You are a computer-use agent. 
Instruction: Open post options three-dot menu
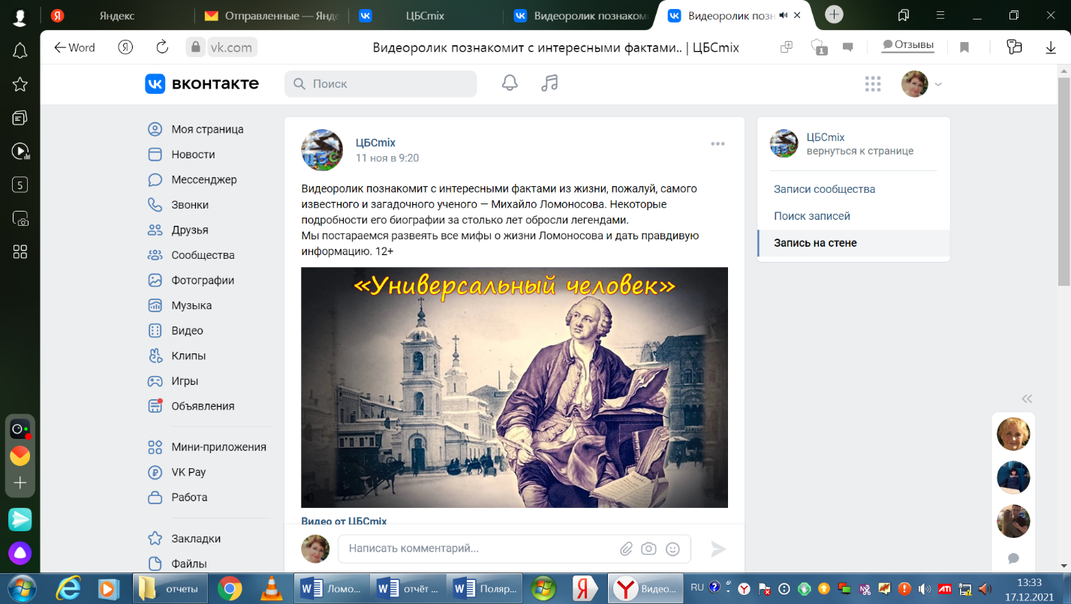click(x=718, y=144)
